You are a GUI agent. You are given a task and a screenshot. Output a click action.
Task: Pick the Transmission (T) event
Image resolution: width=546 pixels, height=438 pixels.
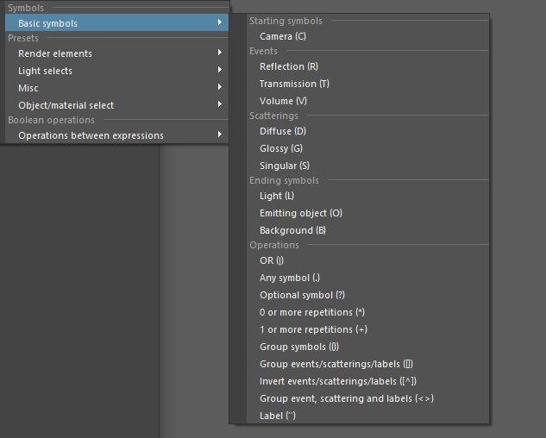(367, 84)
